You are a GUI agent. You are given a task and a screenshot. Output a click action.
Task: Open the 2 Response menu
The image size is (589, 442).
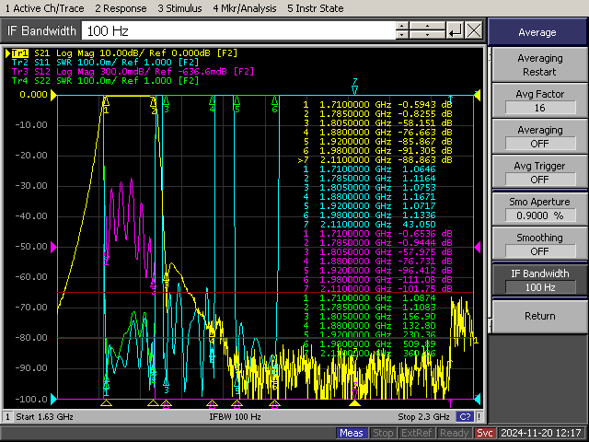coord(121,8)
